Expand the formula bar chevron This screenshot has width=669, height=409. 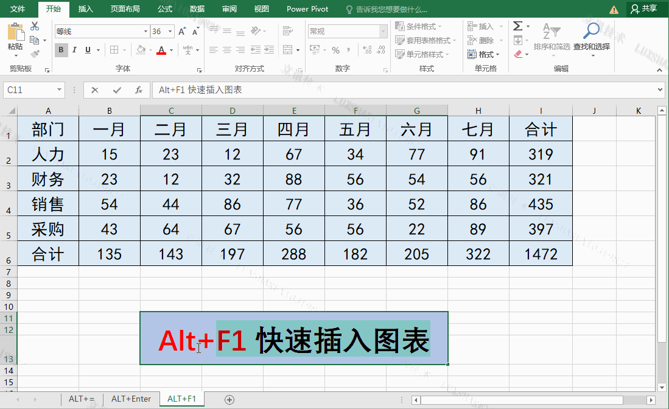pyautogui.click(x=660, y=90)
